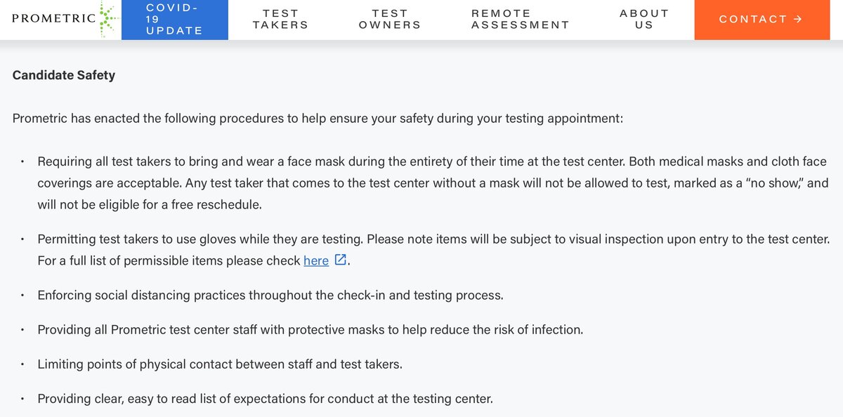Click the green dotted starburst emblem
This screenshot has width=843, height=417.
pos(107,19)
